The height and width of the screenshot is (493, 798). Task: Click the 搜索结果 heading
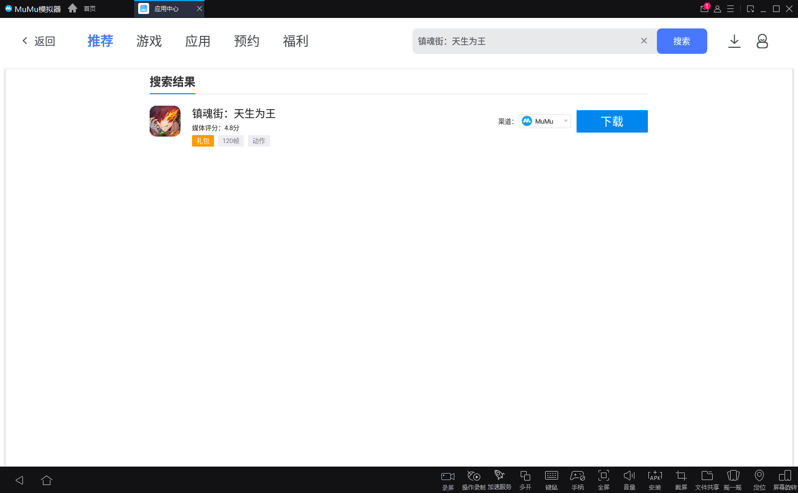point(173,82)
